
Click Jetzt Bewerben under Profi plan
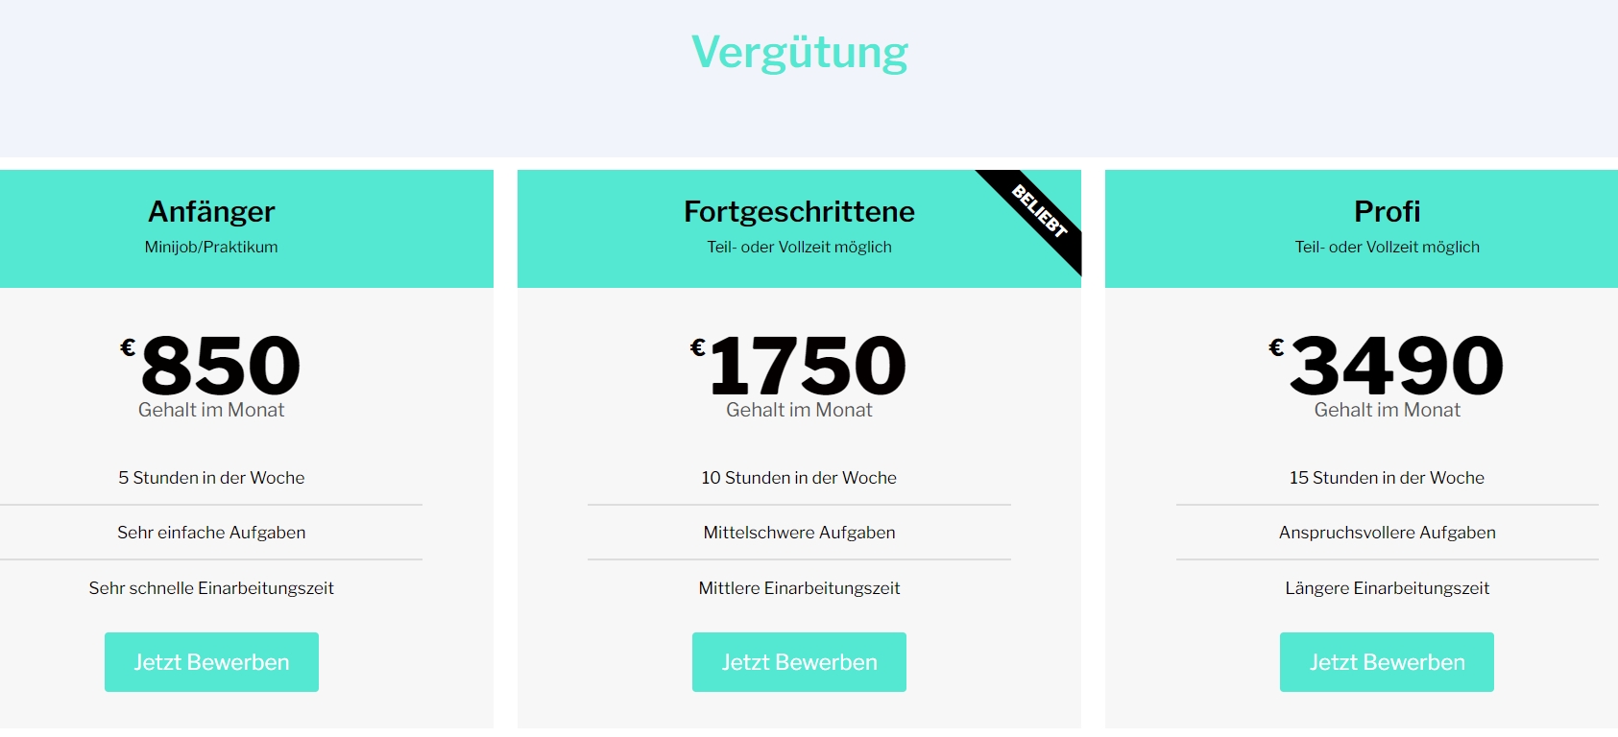tap(1387, 662)
